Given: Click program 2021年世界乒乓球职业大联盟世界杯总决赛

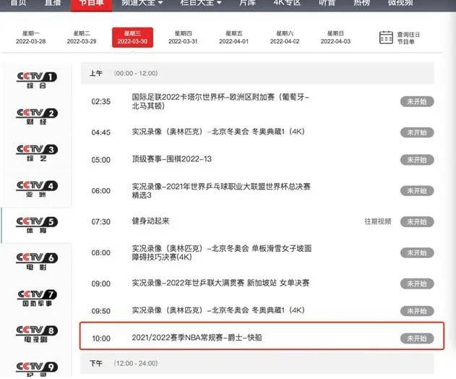Looking at the screenshot, I should 221,191.
